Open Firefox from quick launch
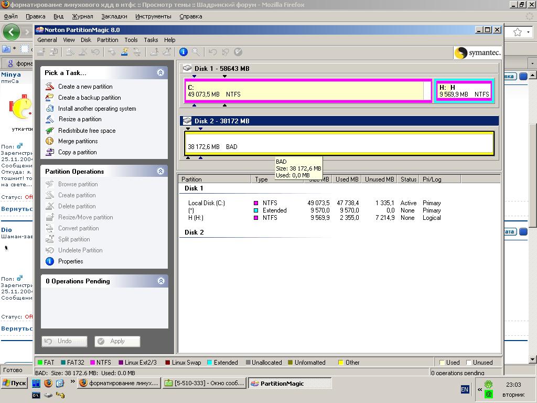Viewport: 537px width, 403px height. click(48, 383)
